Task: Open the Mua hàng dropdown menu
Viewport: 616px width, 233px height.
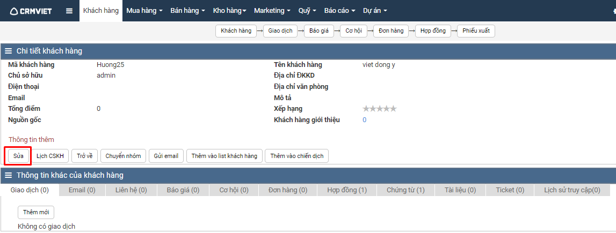Action: point(144,11)
